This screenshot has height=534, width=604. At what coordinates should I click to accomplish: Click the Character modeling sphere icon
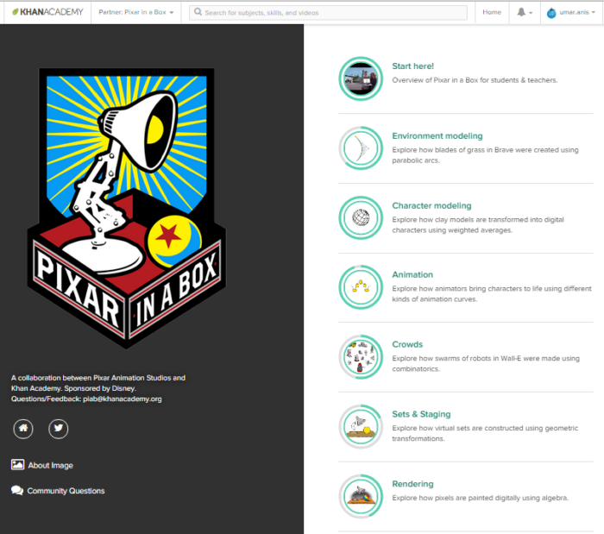(361, 217)
